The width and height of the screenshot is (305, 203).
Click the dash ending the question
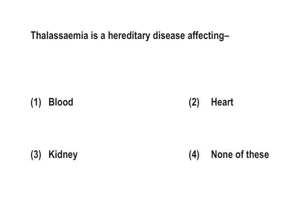pyautogui.click(x=227, y=36)
